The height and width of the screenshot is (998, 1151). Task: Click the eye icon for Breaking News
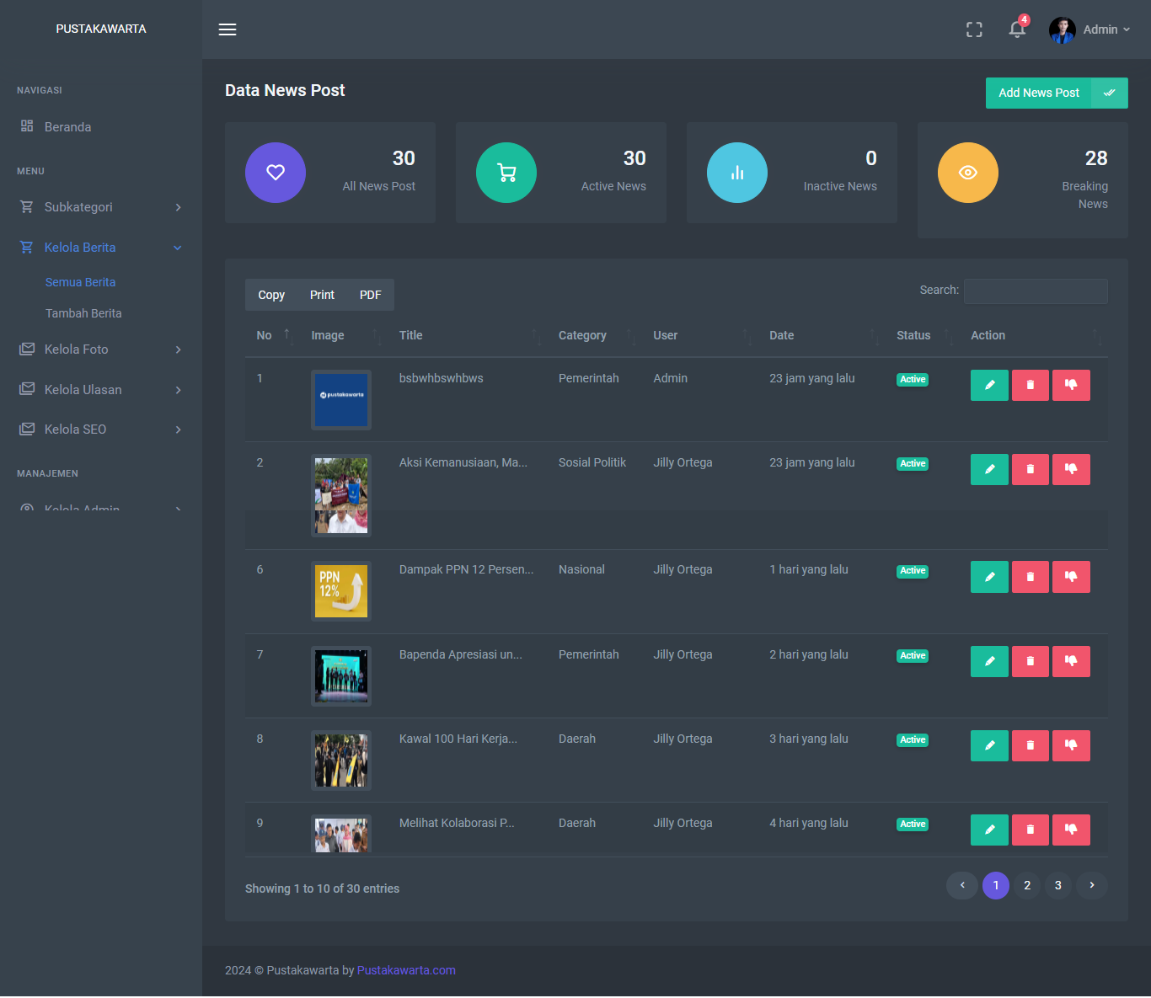[x=968, y=173]
